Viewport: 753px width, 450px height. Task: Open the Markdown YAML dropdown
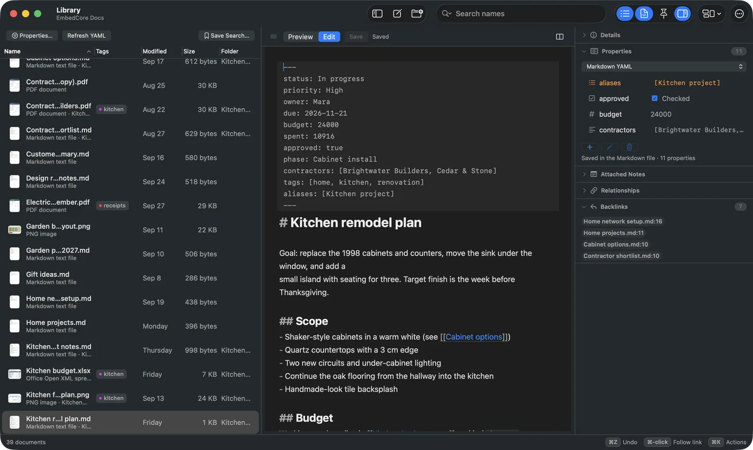[664, 66]
